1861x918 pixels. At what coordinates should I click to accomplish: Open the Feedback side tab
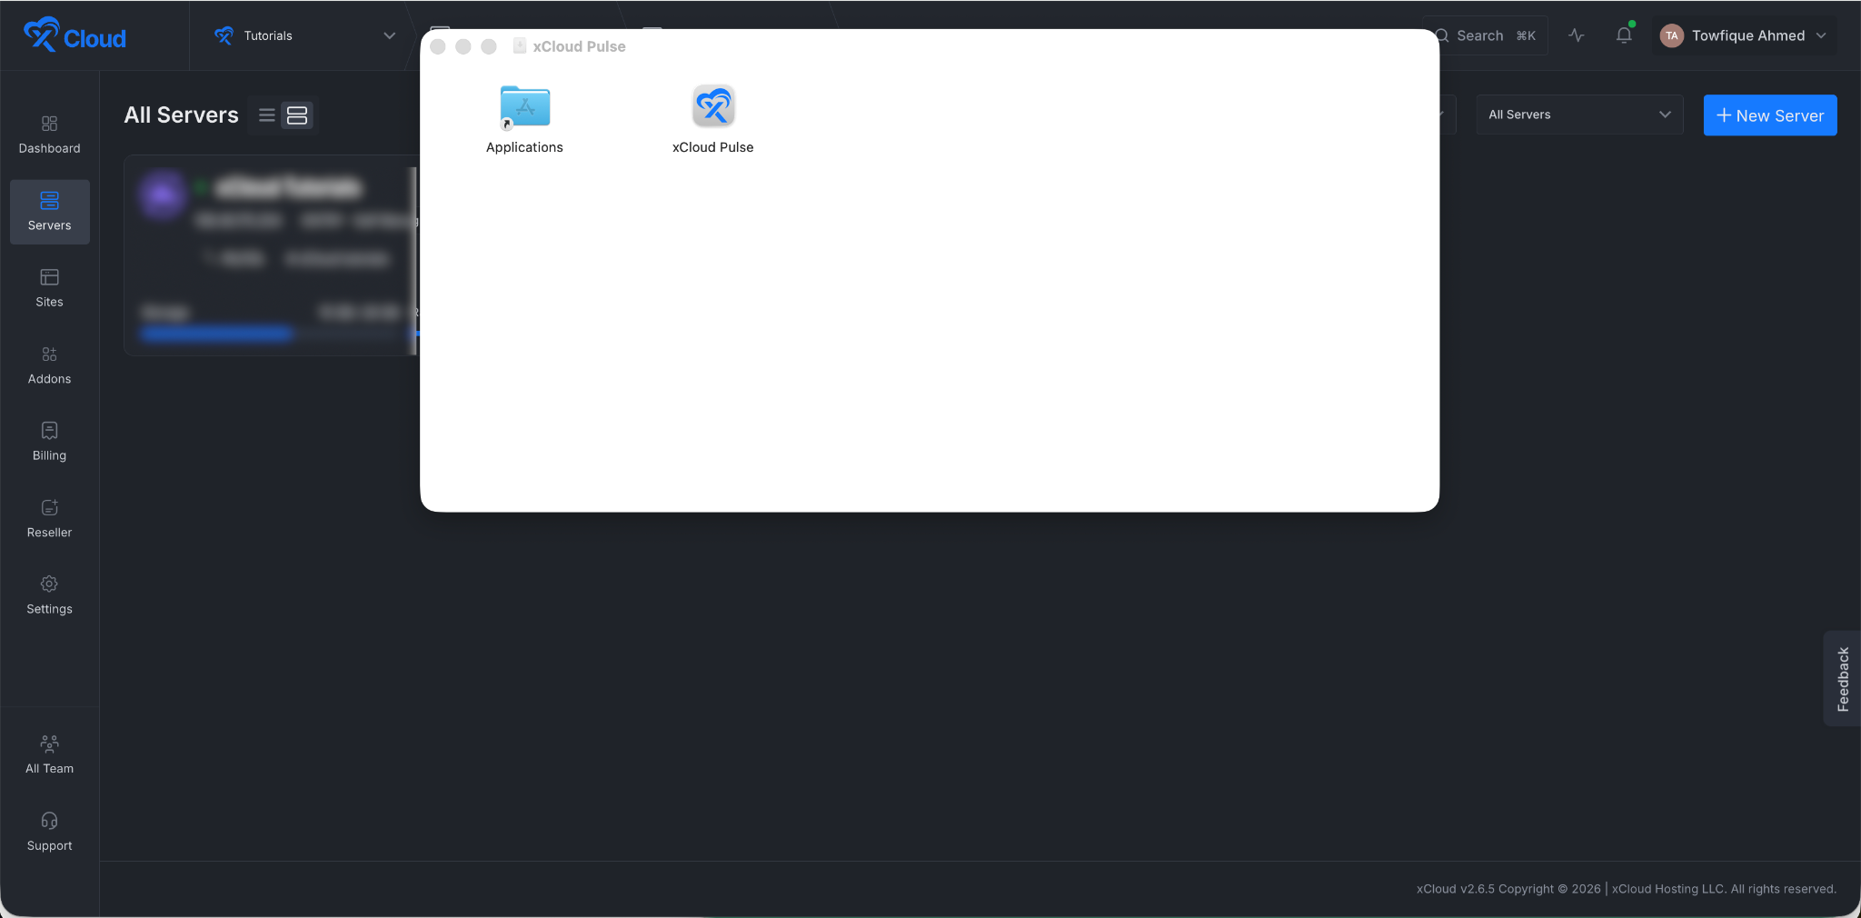pos(1842,679)
